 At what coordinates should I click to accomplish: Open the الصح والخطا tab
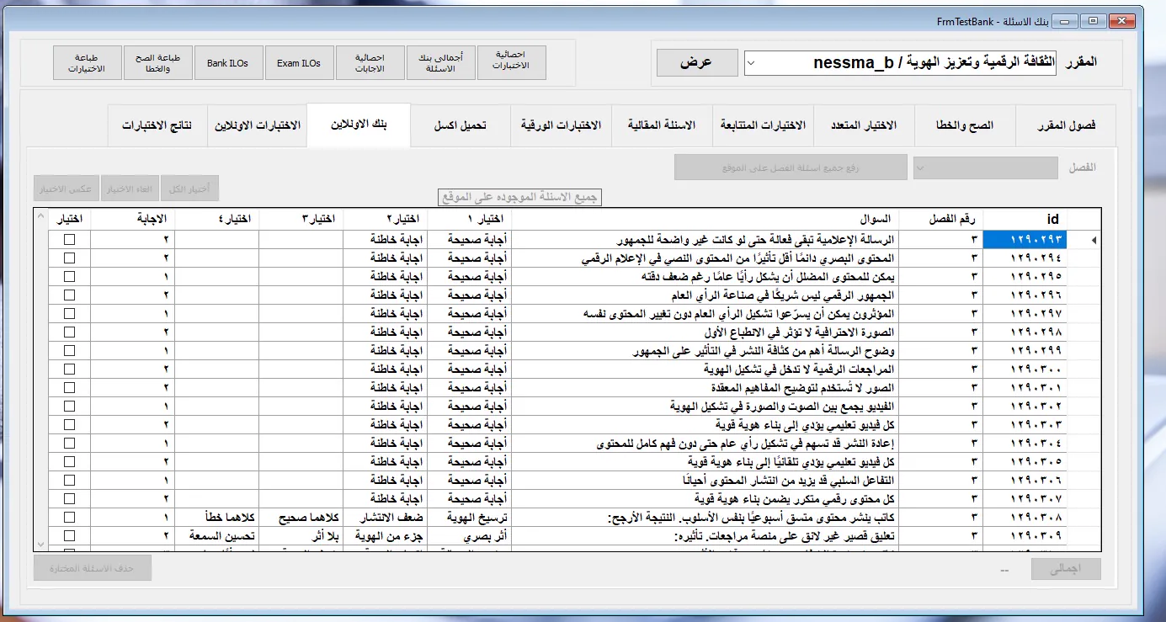click(x=965, y=125)
